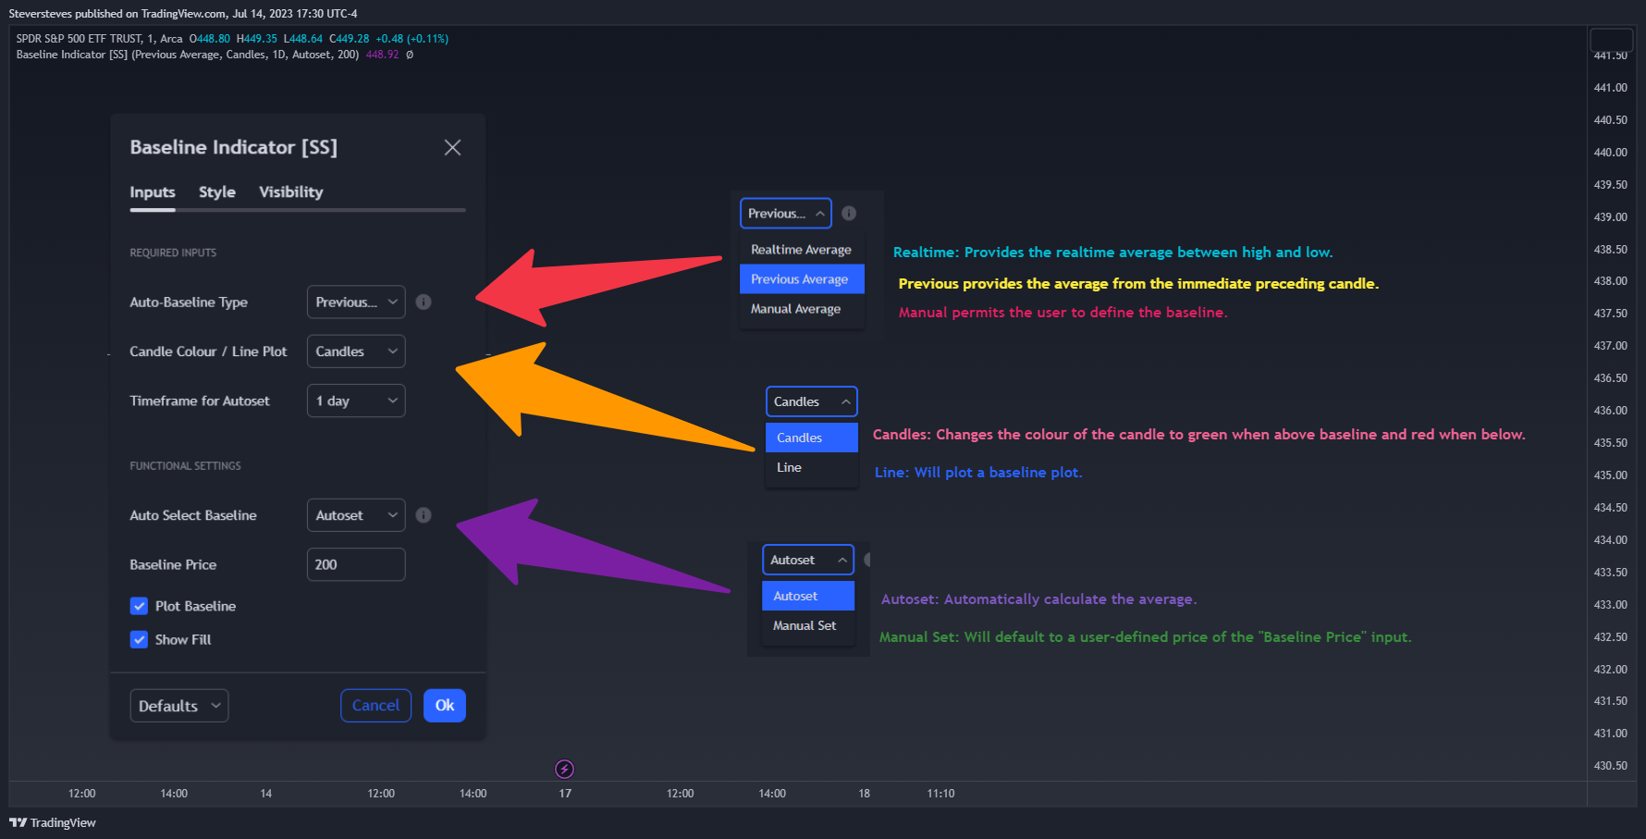The width and height of the screenshot is (1646, 839).
Task: Choose Line option in the list
Action: click(x=812, y=467)
